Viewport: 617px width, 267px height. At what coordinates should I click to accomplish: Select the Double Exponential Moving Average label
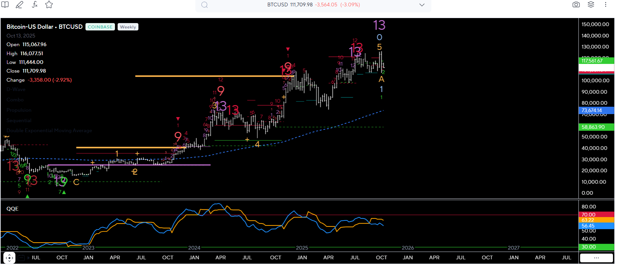pyautogui.click(x=49, y=130)
